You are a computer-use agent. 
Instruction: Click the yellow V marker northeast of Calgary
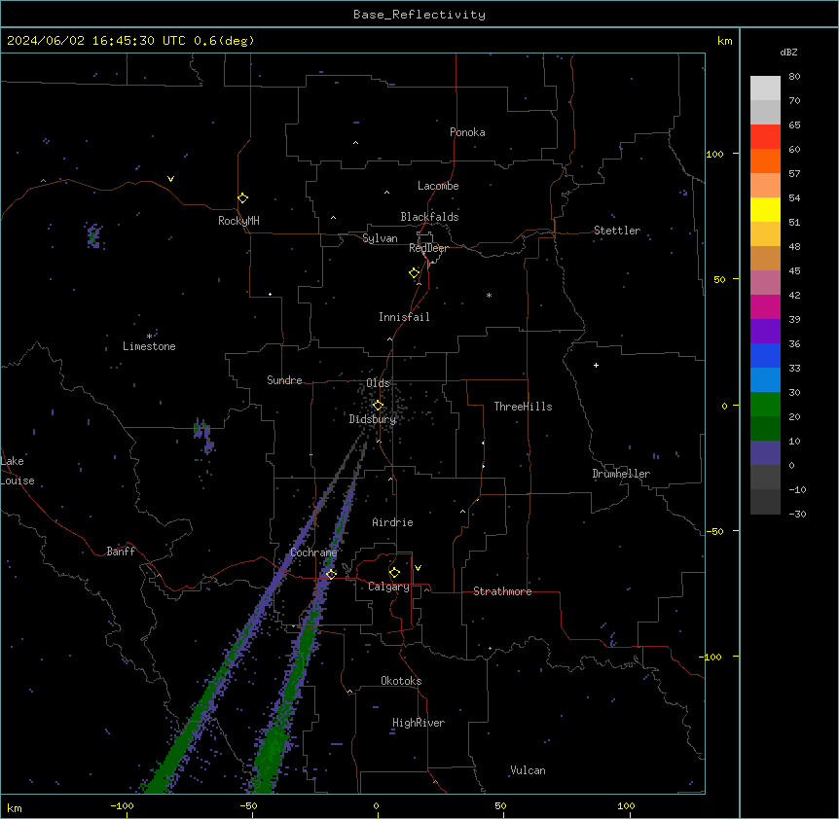(418, 568)
